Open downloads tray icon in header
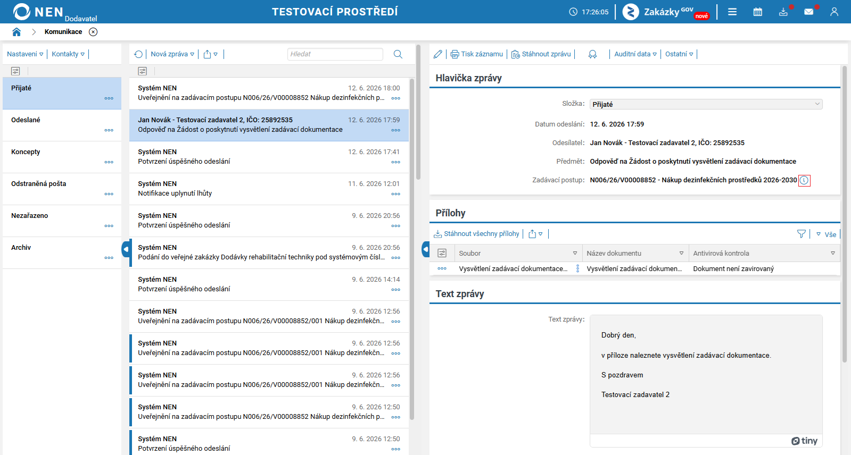Screen dimensions: 851x455 tap(783, 12)
